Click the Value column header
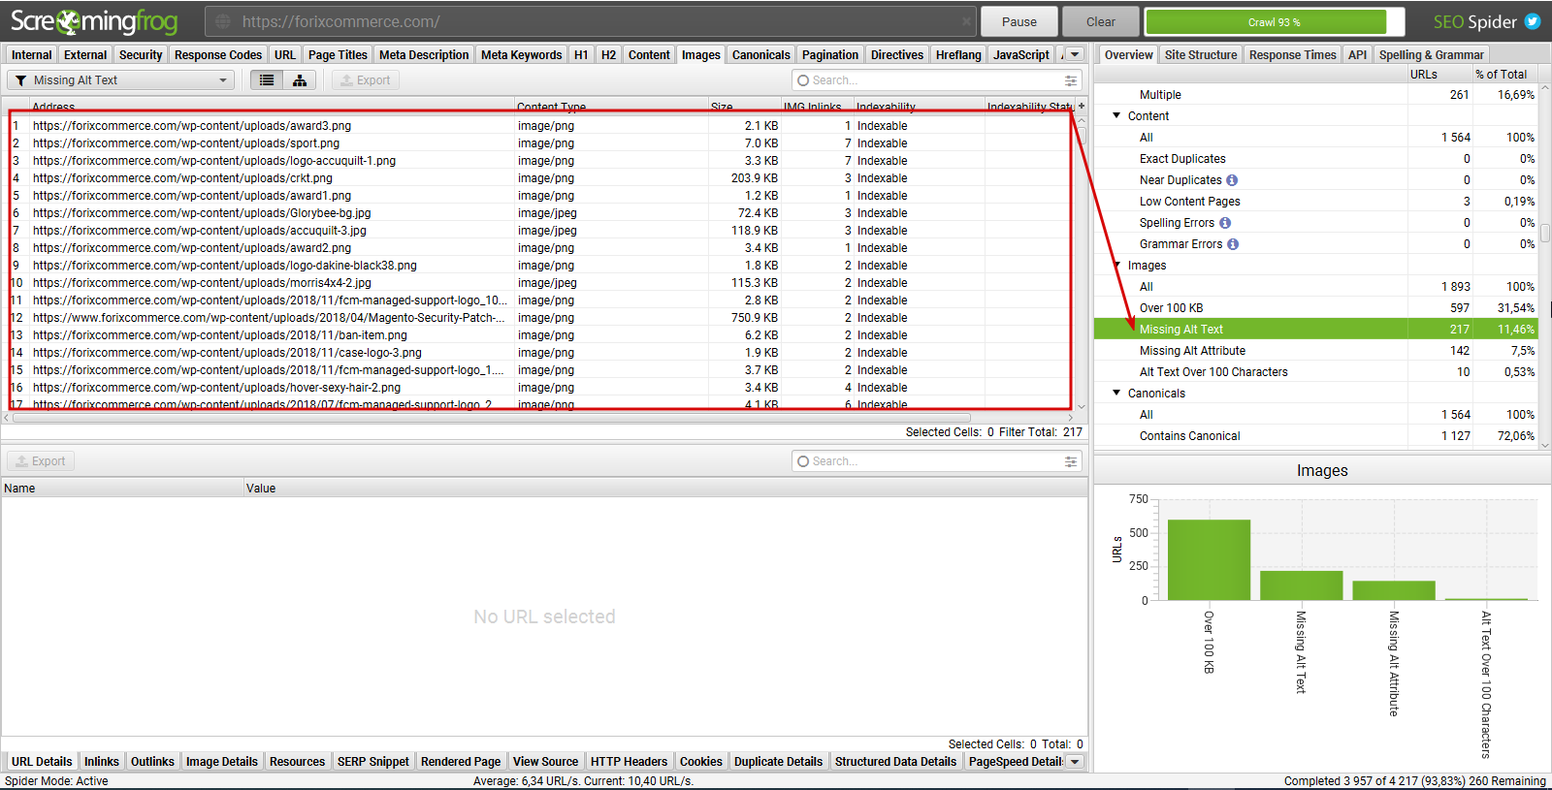Image resolution: width=1552 pixels, height=790 pixels. click(x=664, y=489)
